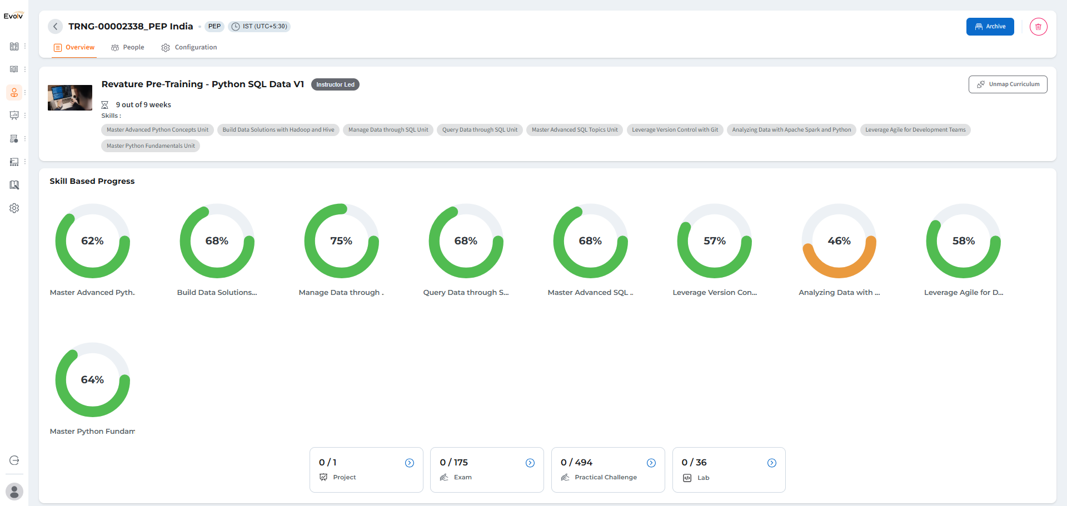Click the Project presentation board icon
The image size is (1067, 506).
point(323,477)
